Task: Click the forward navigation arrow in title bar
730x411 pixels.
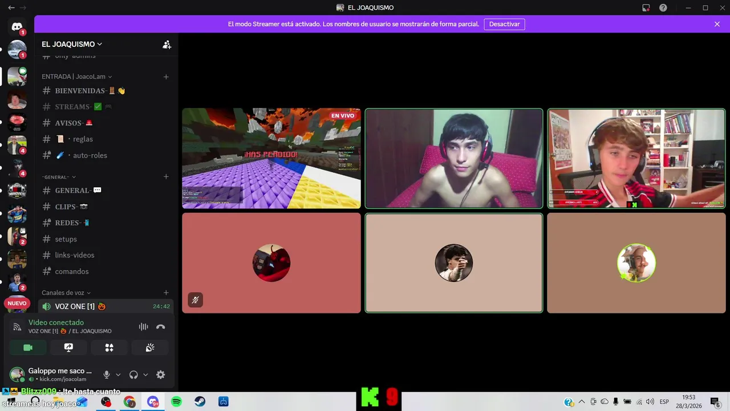Action: click(x=23, y=8)
